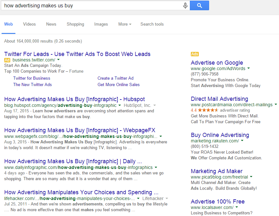Expand arrow after blog.hubspot.com URL
This screenshot has height=216, width=279.
120,105
